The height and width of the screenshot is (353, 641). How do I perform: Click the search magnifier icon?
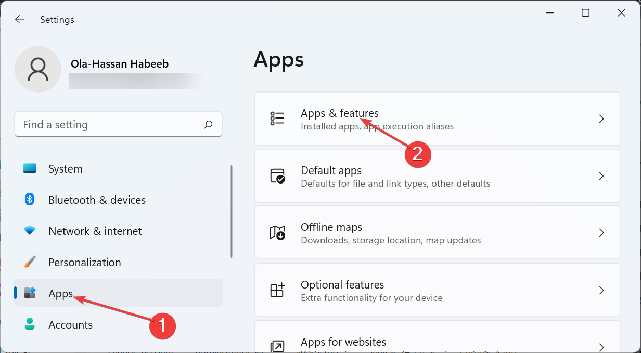pyautogui.click(x=208, y=125)
